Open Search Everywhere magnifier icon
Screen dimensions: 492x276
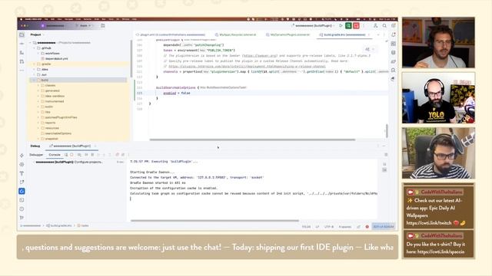384,25
